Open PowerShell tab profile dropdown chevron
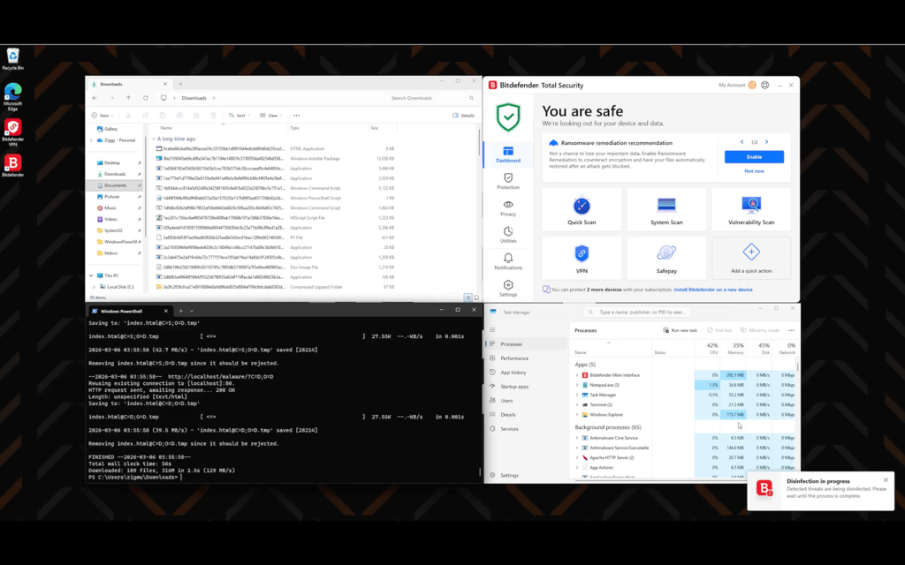 pyautogui.click(x=192, y=311)
